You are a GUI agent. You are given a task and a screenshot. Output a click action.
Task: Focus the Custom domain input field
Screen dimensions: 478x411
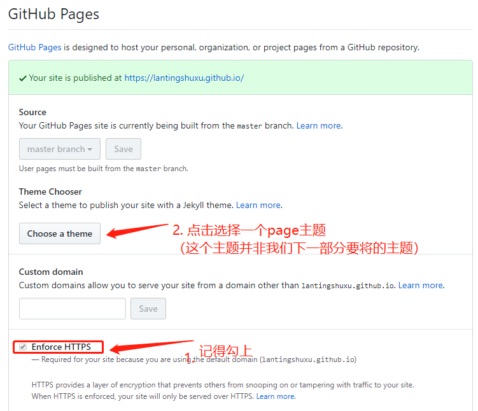point(73,309)
